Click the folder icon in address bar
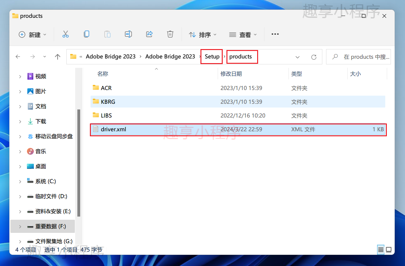 (x=73, y=57)
